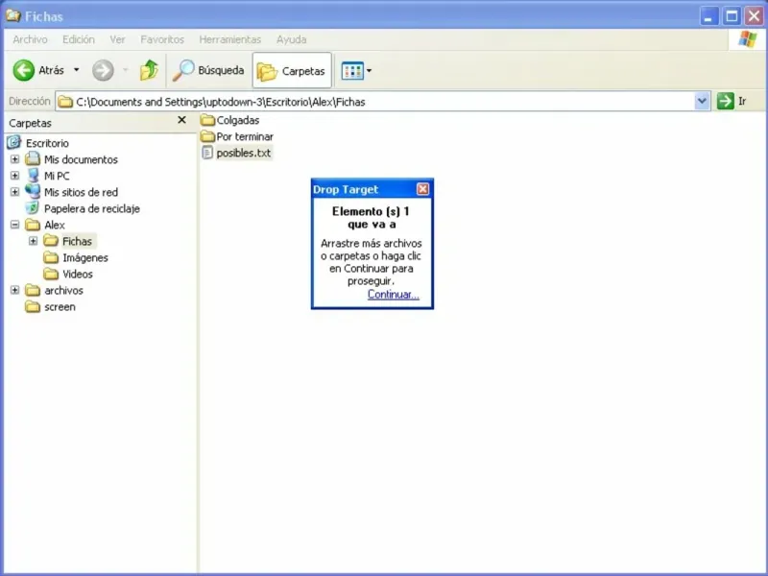Collapse the Alex folder node
Image resolution: width=768 pixels, height=576 pixels.
click(x=14, y=225)
